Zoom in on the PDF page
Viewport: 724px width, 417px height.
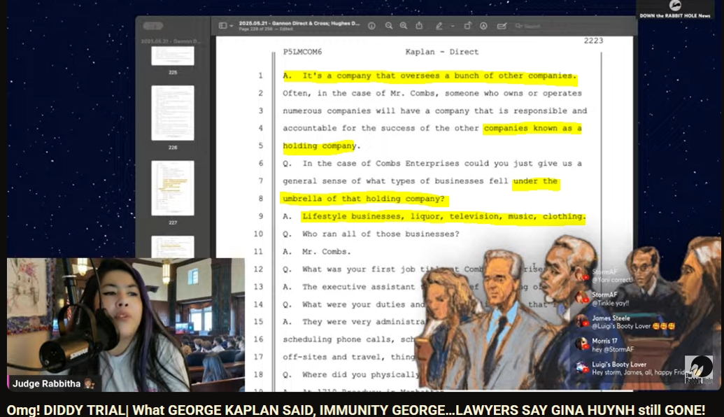(404, 26)
